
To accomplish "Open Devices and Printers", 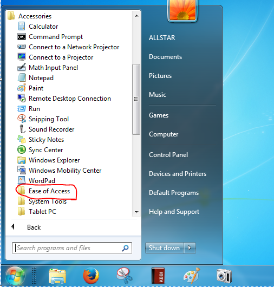I will click(178, 173).
